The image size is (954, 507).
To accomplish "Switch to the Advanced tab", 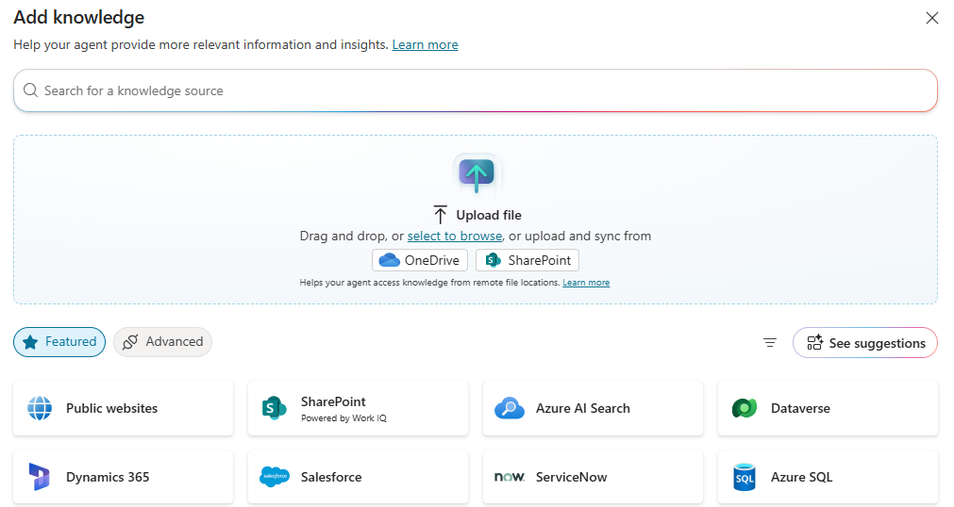I will [162, 342].
